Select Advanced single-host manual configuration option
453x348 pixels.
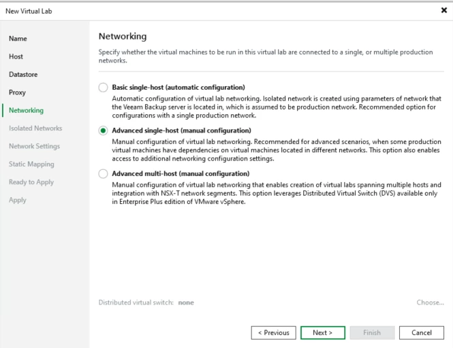[x=104, y=130]
